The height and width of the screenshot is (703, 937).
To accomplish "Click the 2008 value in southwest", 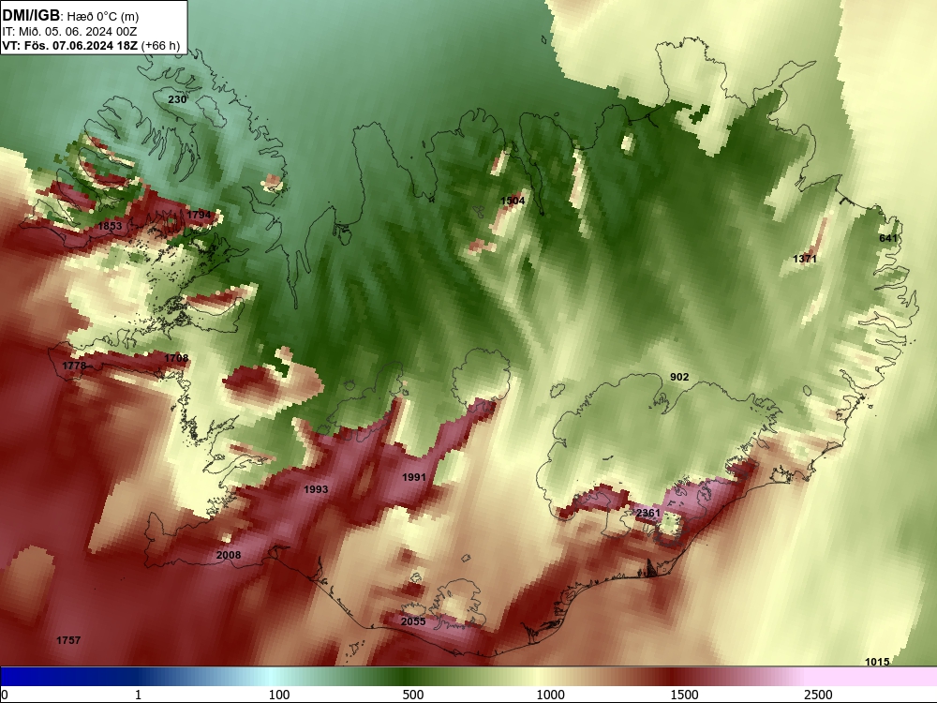I will (x=229, y=555).
